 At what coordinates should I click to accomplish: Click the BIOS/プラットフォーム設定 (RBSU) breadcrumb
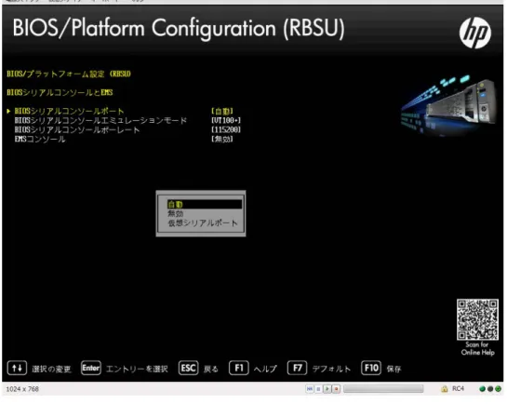69,74
